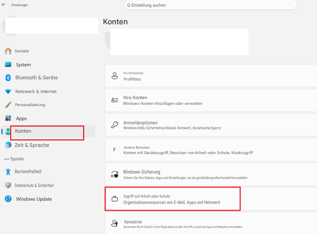Viewport: 317px width, 234px height.
Task: Select Konten in the sidebar
Action: click(48, 131)
